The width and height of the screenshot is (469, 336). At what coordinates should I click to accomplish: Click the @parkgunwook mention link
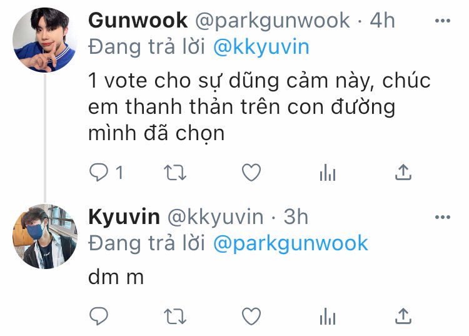pyautogui.click(x=290, y=243)
